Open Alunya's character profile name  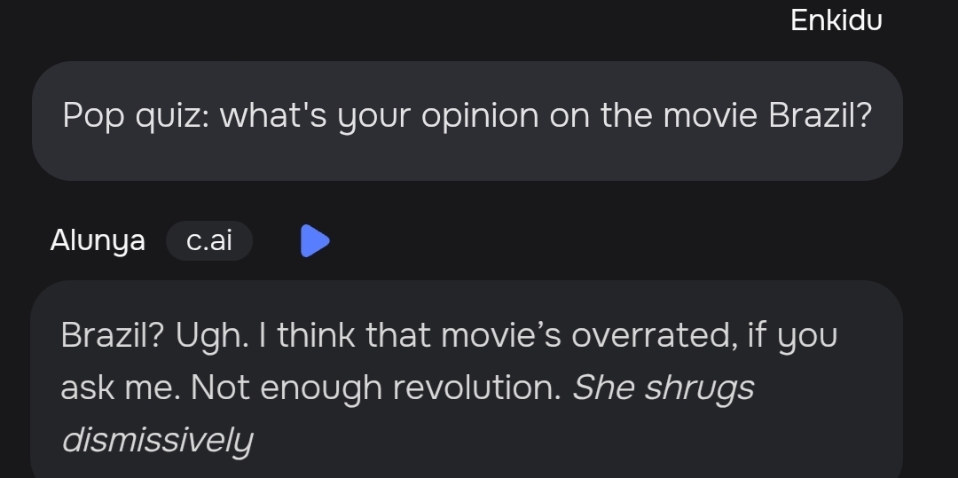tap(98, 240)
